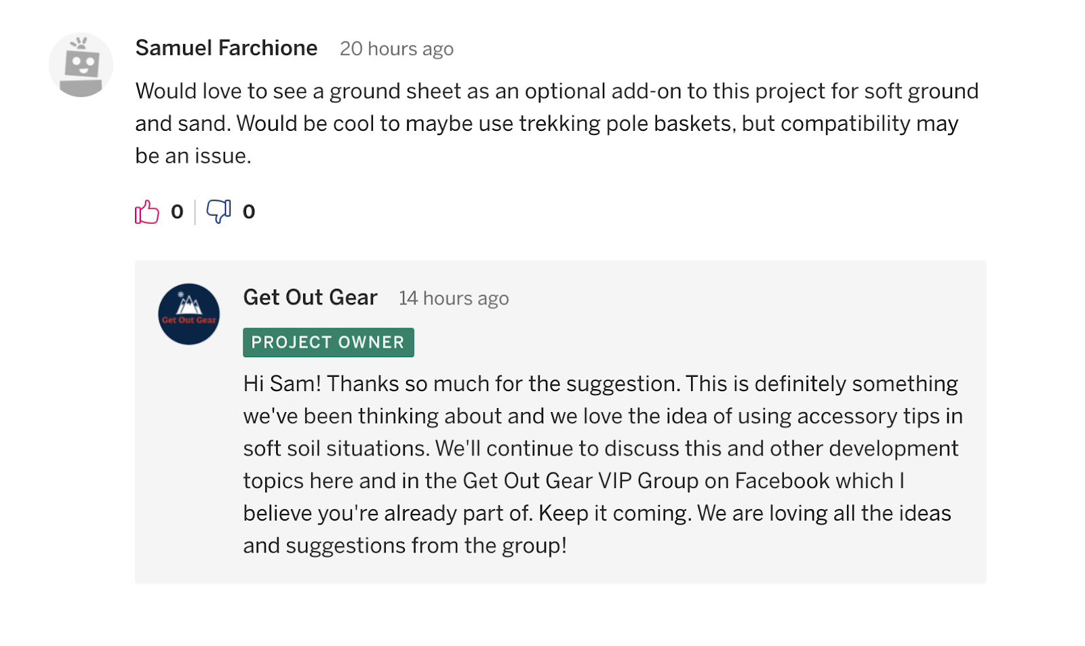
Task: Click the downvote count next to thumbs down
Action: 249,212
